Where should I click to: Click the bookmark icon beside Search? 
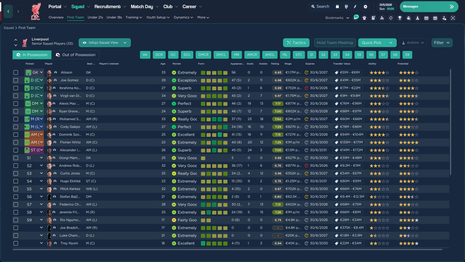(337, 7)
